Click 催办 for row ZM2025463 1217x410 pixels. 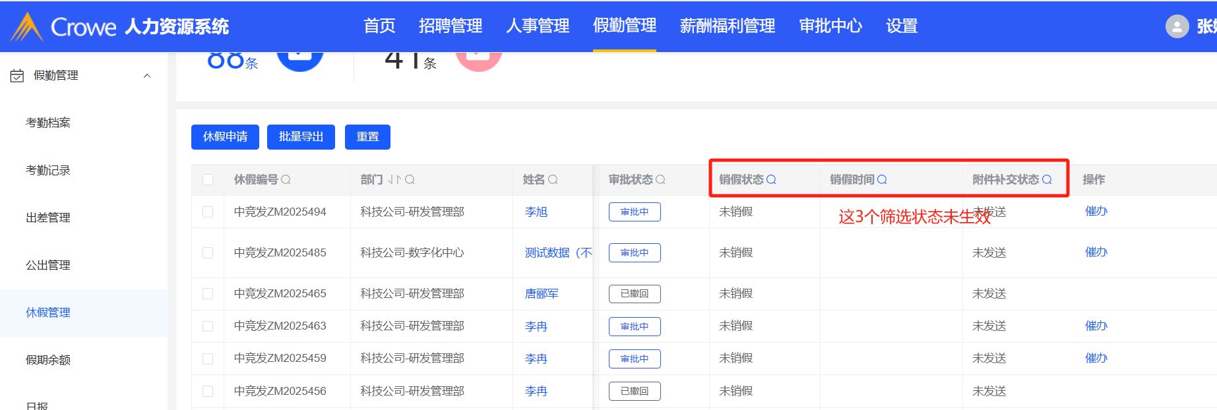[x=1096, y=326]
